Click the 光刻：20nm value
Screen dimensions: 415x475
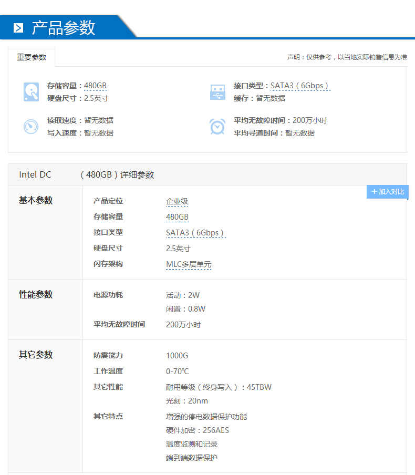pos(187,401)
